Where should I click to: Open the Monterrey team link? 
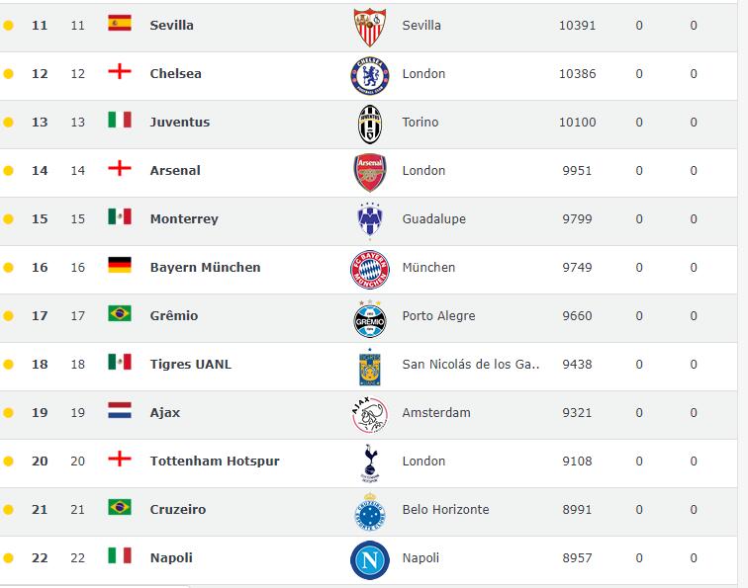[184, 219]
